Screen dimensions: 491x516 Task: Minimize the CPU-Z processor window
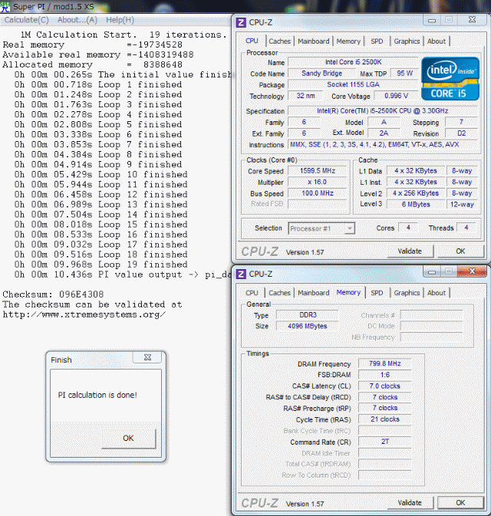pos(430,21)
